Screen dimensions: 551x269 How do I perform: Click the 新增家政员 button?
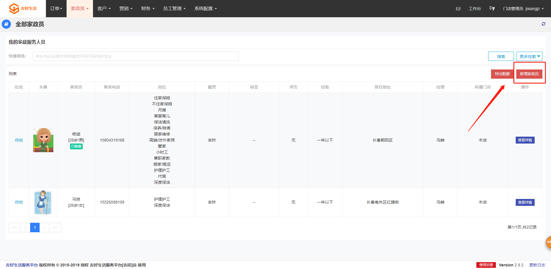[x=529, y=74]
